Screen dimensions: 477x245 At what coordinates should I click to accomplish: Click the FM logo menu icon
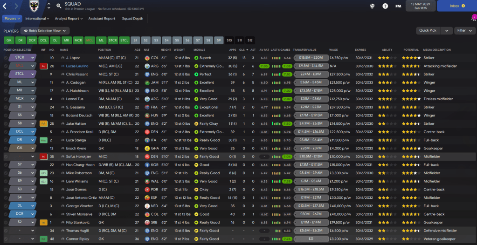click(398, 6)
